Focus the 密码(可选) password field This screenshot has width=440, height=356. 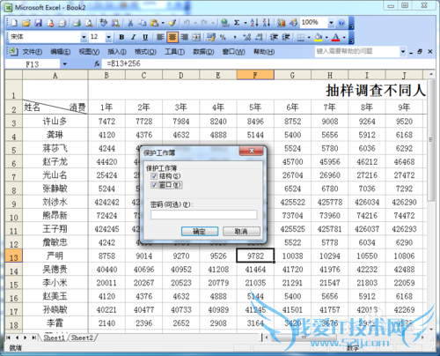(x=204, y=214)
